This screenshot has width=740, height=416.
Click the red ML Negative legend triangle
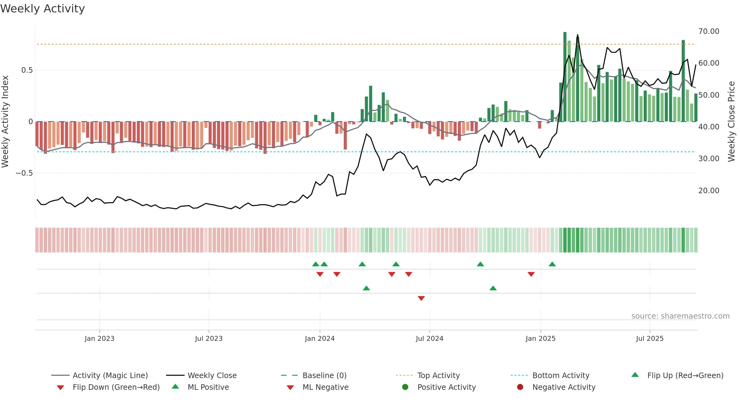click(x=290, y=388)
